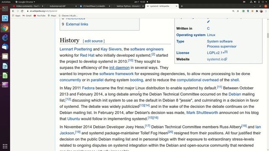Screen dimensions: 269x151
Task: Open the Terminal from the dock
Action: click(x=5, y=8)
